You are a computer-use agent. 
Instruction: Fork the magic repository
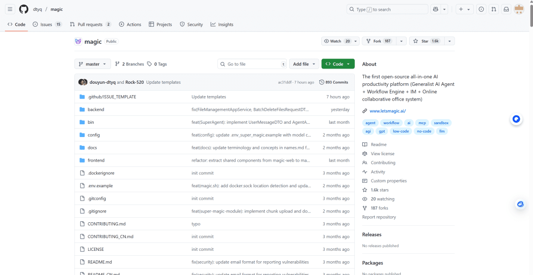[x=379, y=41]
